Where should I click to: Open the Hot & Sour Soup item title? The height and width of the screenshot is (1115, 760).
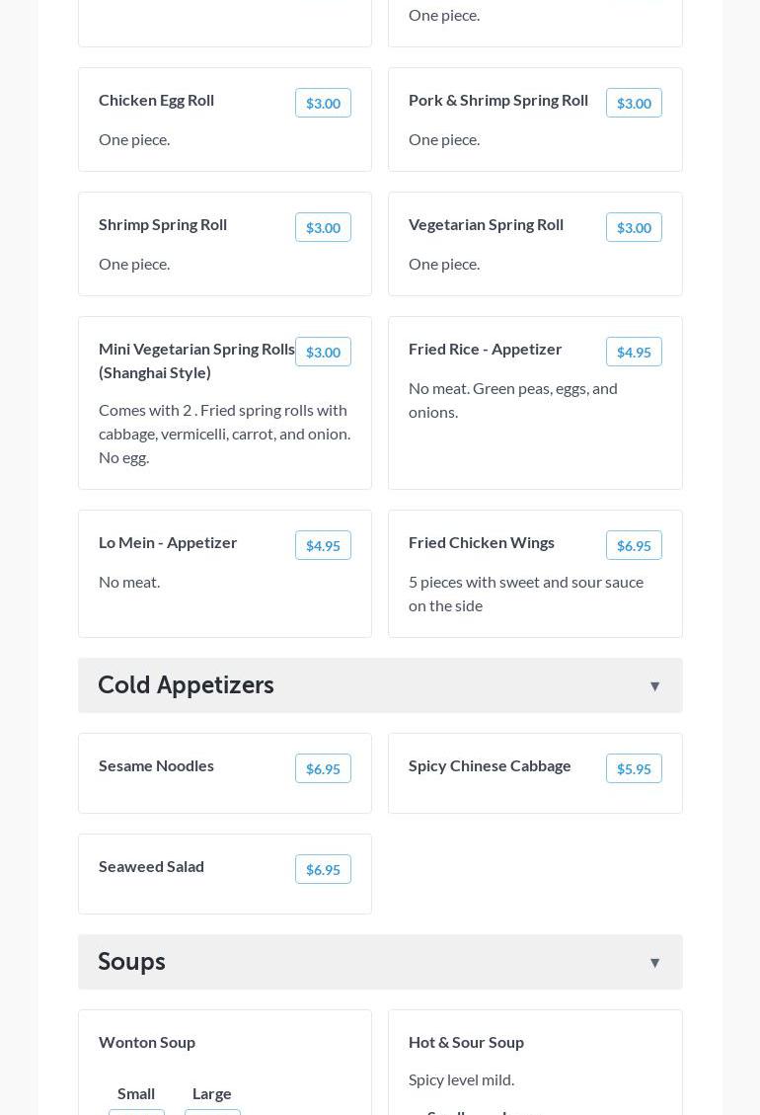tap(466, 1042)
